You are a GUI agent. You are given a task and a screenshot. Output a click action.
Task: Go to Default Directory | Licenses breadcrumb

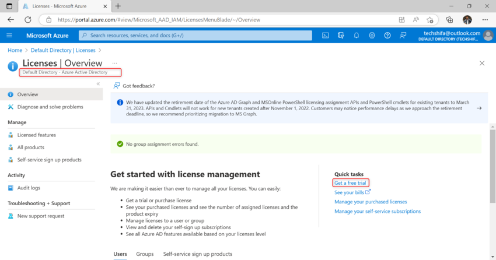click(63, 50)
